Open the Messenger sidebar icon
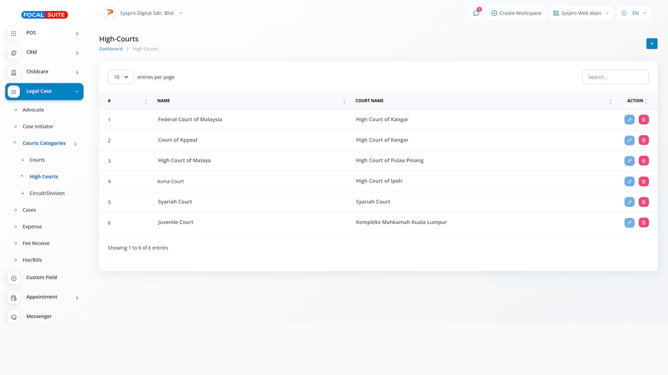 pyautogui.click(x=14, y=317)
